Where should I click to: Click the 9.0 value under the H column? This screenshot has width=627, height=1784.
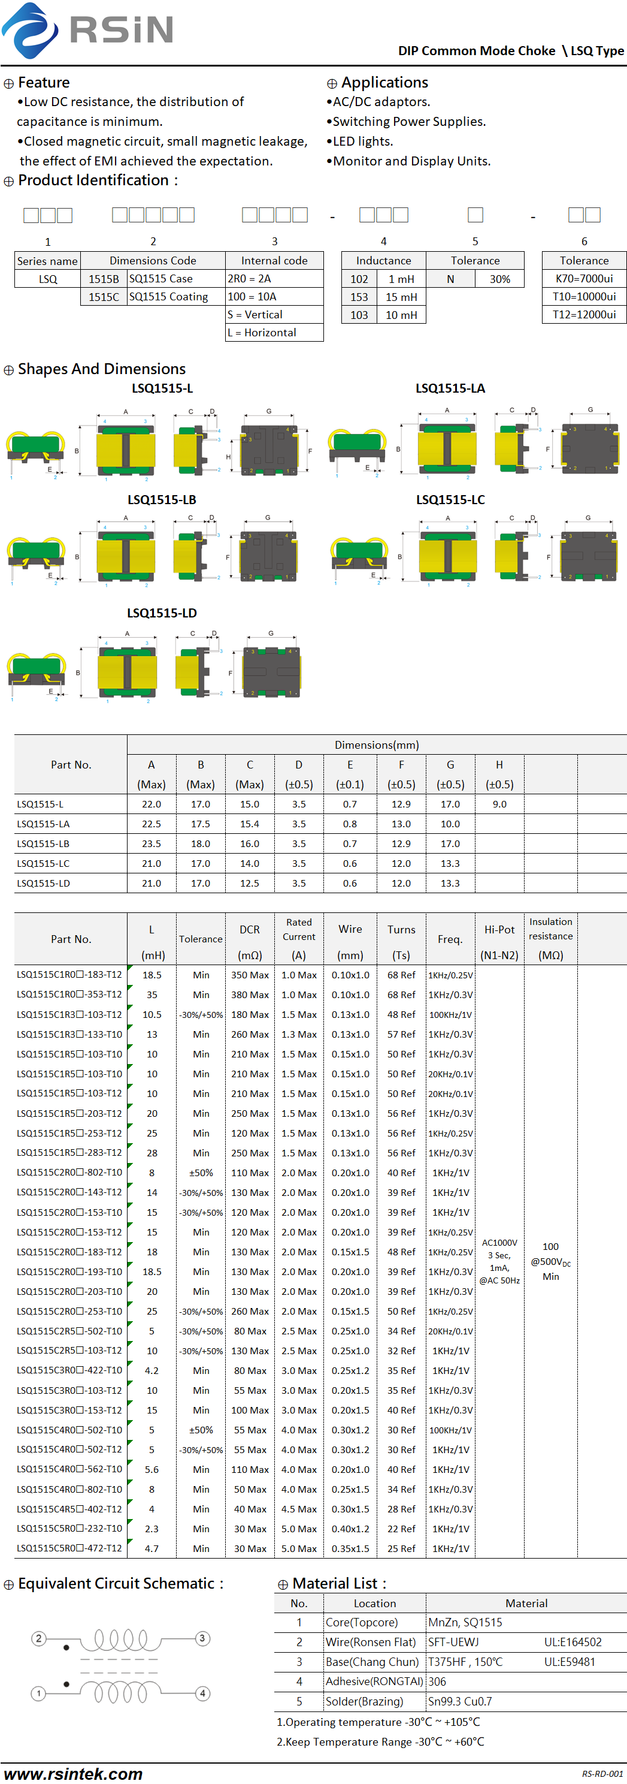pyautogui.click(x=499, y=804)
